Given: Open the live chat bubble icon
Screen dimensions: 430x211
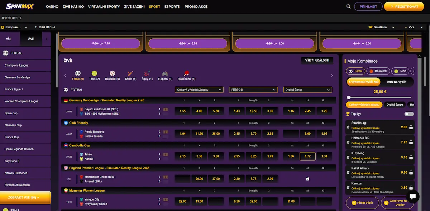Looking at the screenshot, I should (x=412, y=196).
